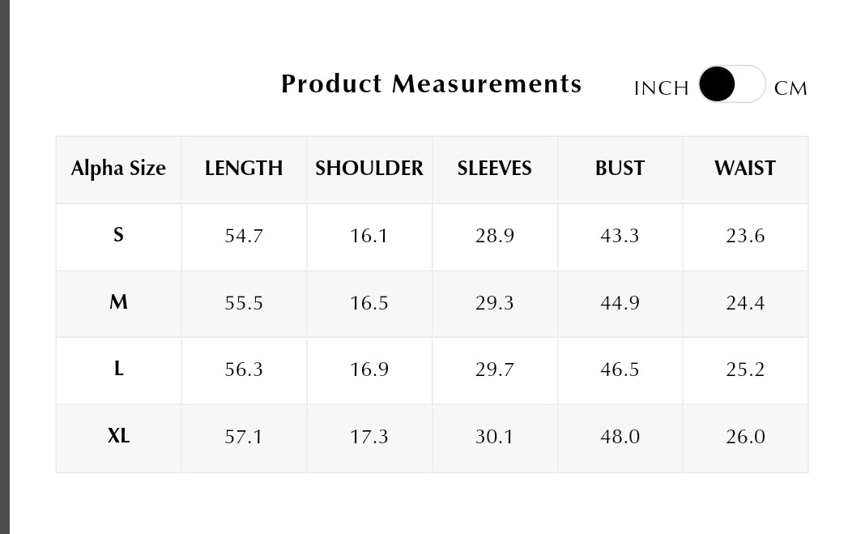Select the S size row label
Image resolution: width=848 pixels, height=534 pixels.
(118, 235)
